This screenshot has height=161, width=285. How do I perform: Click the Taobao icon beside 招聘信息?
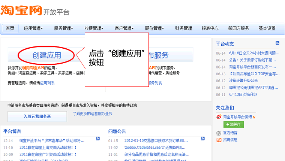pyautogui.click(x=219, y=140)
